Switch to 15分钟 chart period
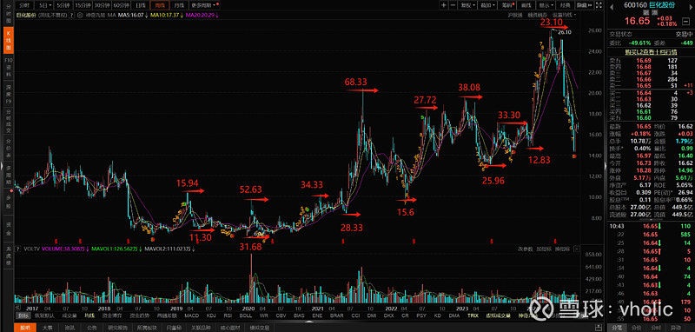Screen dimensions: 695x332 click(82, 5)
